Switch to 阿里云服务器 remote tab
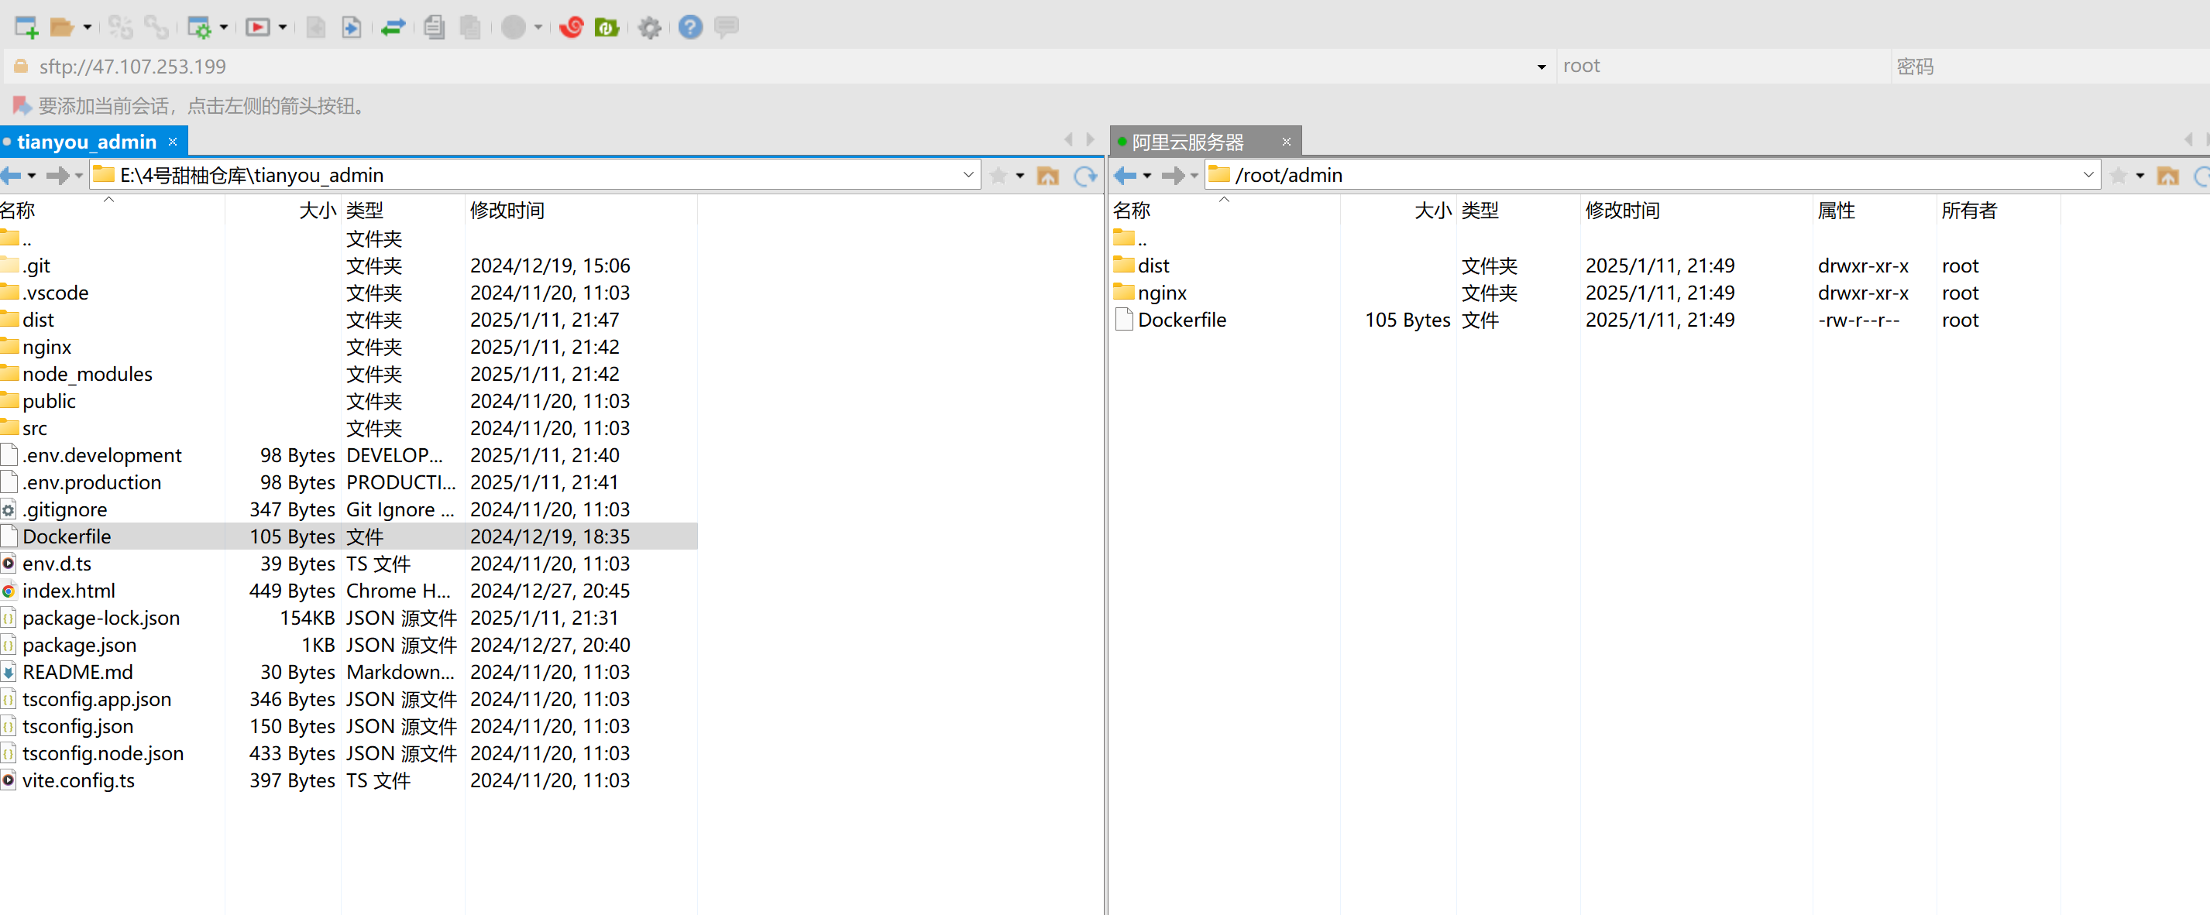This screenshot has height=915, width=2210. pyautogui.click(x=1187, y=142)
